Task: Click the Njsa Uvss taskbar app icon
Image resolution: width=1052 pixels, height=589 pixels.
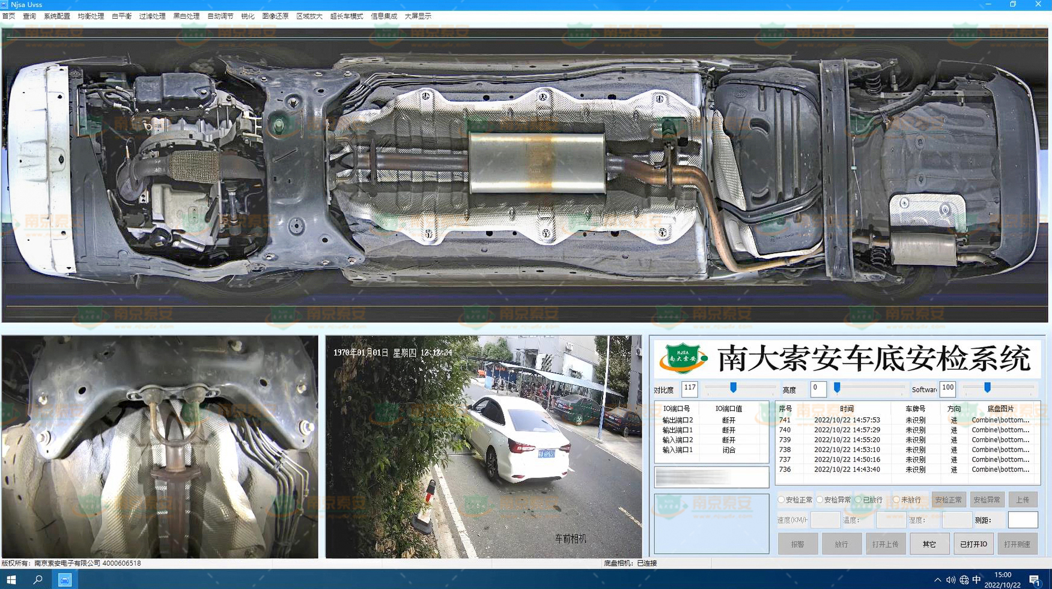Action: pos(64,579)
